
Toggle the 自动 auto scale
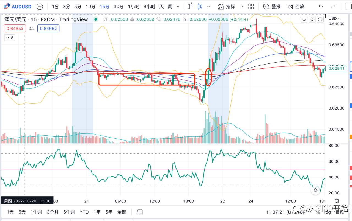tap(340, 212)
